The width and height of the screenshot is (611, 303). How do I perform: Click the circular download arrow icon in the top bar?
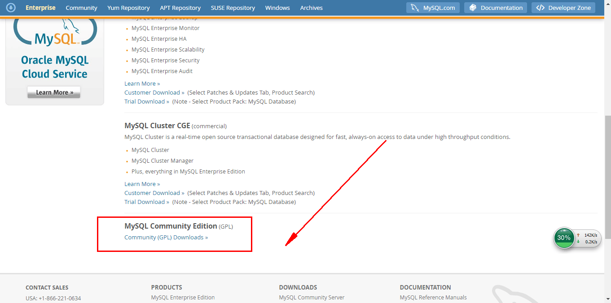pos(11,8)
